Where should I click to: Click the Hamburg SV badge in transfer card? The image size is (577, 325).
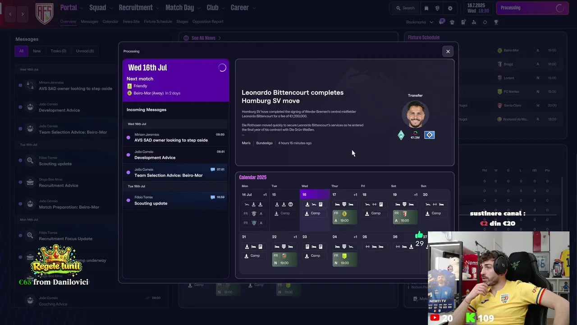coord(430,135)
